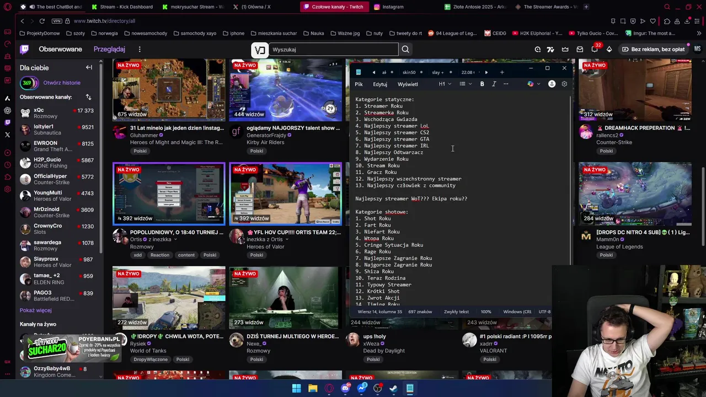The image size is (706, 397).
Task: Open inezkka YFL HOV CUP stream thumbnail
Action: tap(285, 194)
